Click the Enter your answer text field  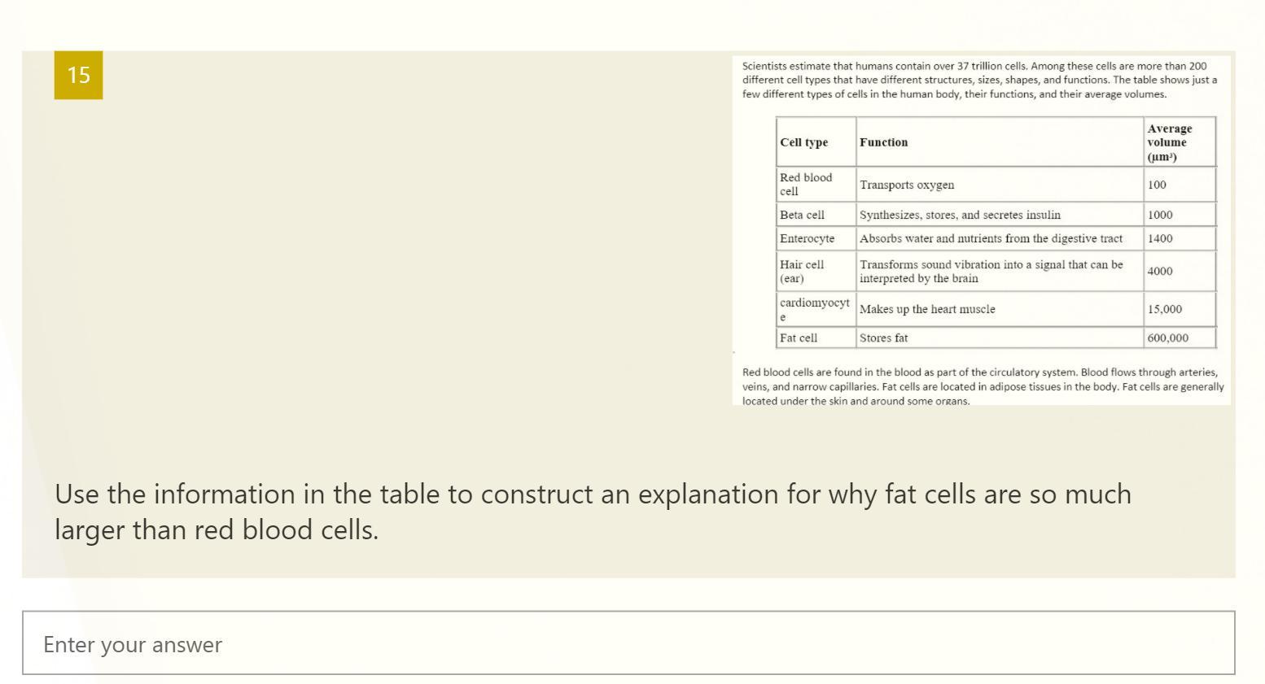point(628,643)
